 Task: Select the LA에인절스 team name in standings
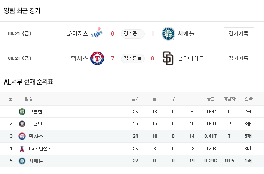(x=40, y=149)
